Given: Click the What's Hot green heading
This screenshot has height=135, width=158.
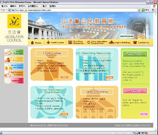Looking at the screenshot, I should 135,54.
